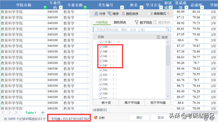Open 分析 pie chart analysis
218x122 pixels.
coord(99,118)
